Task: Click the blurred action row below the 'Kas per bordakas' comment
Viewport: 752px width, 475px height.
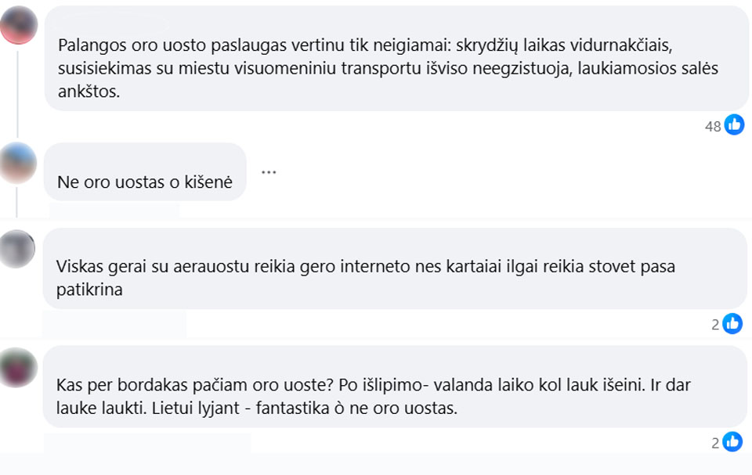Action: click(x=147, y=443)
